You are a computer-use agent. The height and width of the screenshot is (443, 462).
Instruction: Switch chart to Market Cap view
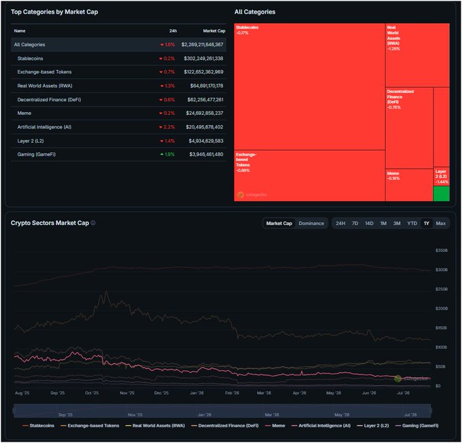point(279,224)
